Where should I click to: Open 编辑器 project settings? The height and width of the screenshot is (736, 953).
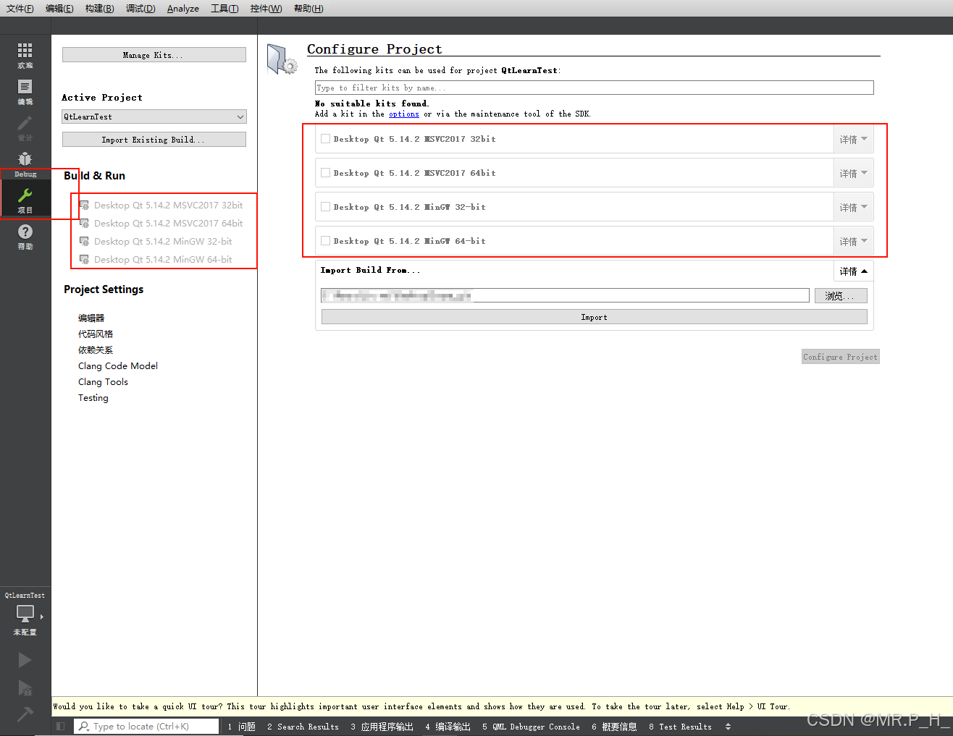point(91,318)
